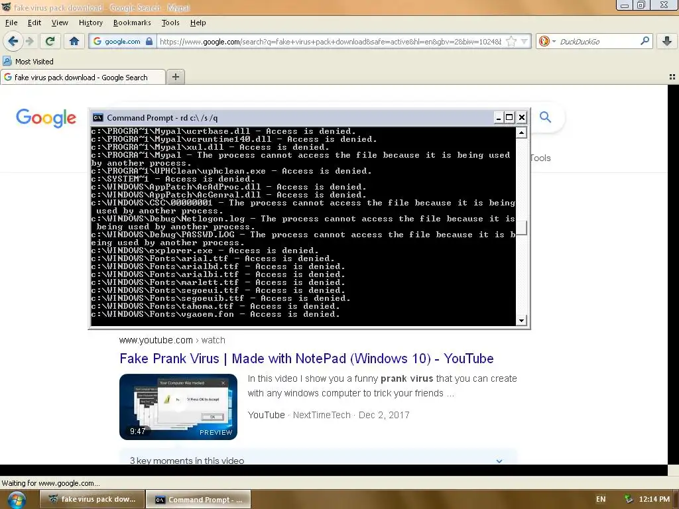Switch to fake virus pack taskbar button
679x509 pixels.
point(93,499)
